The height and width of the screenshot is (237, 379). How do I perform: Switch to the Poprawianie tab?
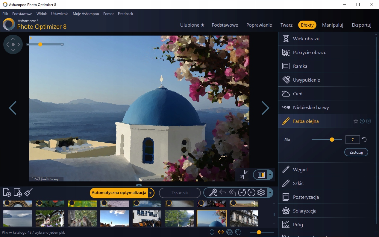pos(259,25)
